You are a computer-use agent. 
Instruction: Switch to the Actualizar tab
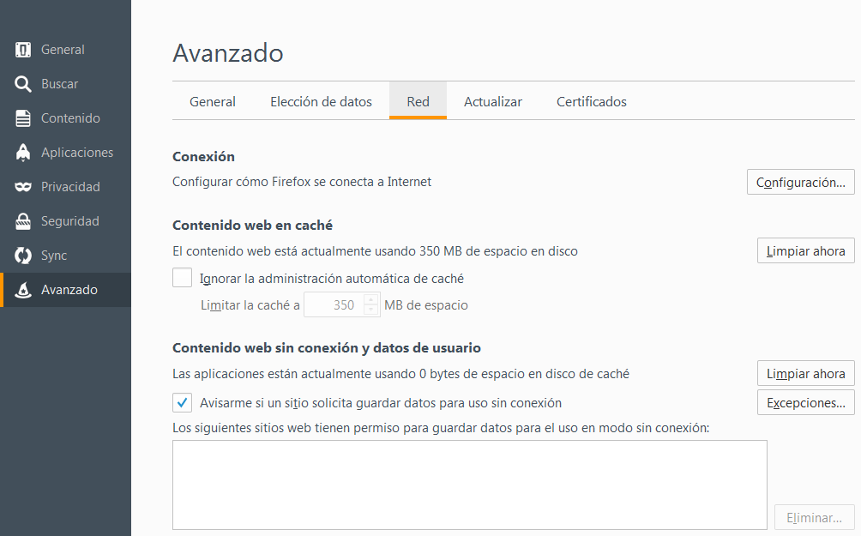[x=493, y=101]
